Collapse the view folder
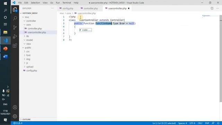 pyautogui.click(x=28, y=44)
